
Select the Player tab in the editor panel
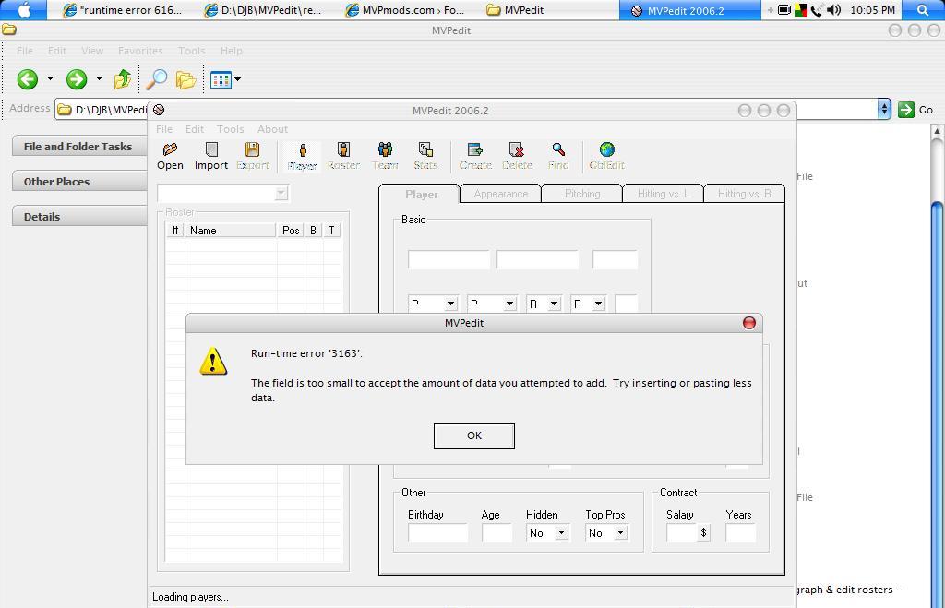[421, 194]
